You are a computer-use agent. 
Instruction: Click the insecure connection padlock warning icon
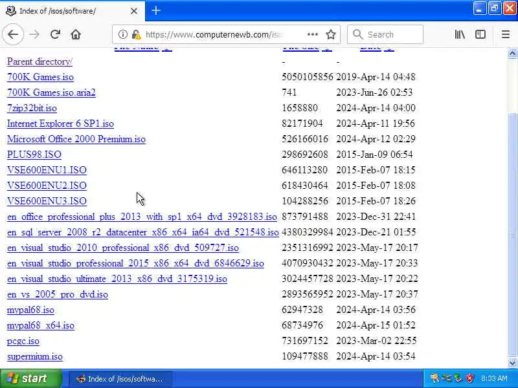click(136, 34)
